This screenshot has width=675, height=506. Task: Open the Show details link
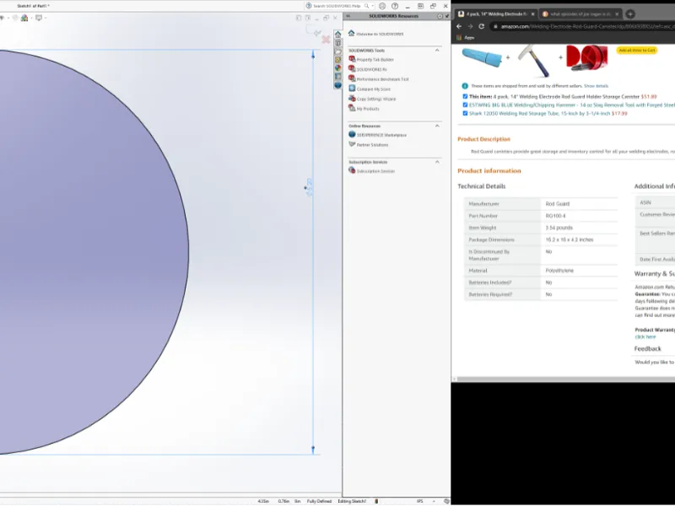tap(596, 86)
